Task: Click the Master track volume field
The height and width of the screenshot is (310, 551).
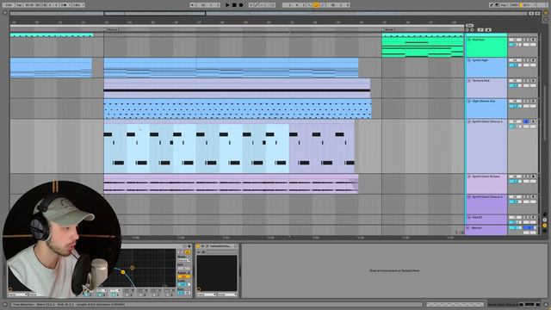Action: [x=515, y=227]
